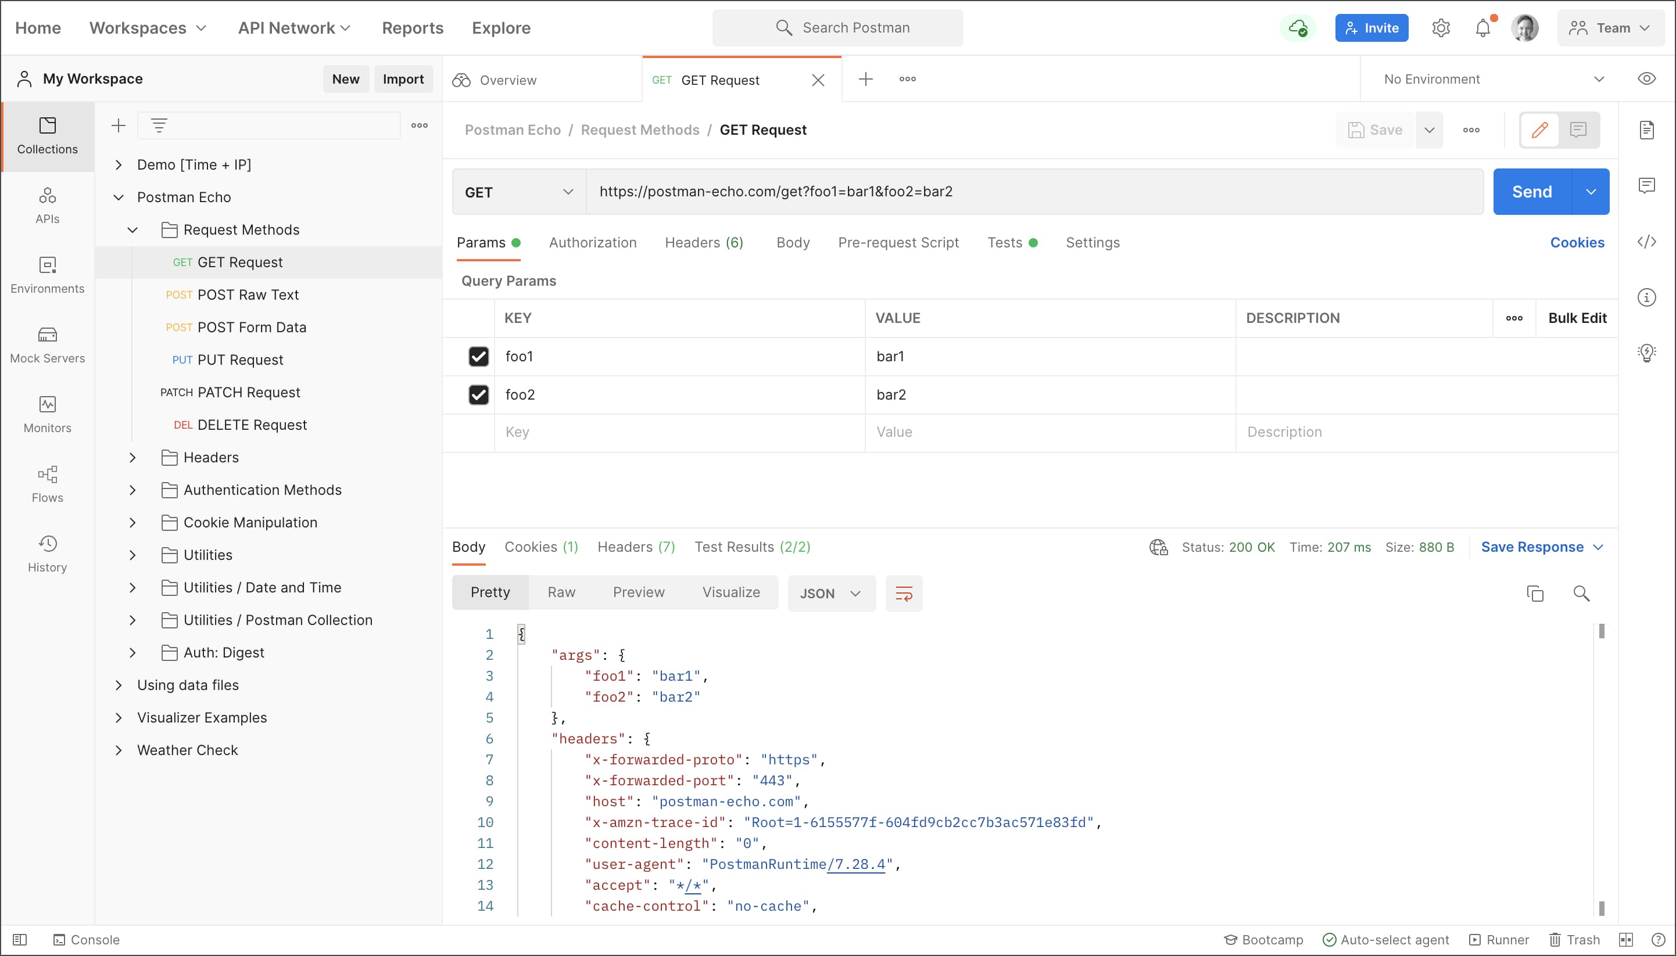
Task: Open the Mock Servers sidebar panel
Action: click(47, 345)
